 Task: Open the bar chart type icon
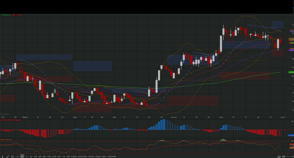pyautogui.click(x=284, y=157)
